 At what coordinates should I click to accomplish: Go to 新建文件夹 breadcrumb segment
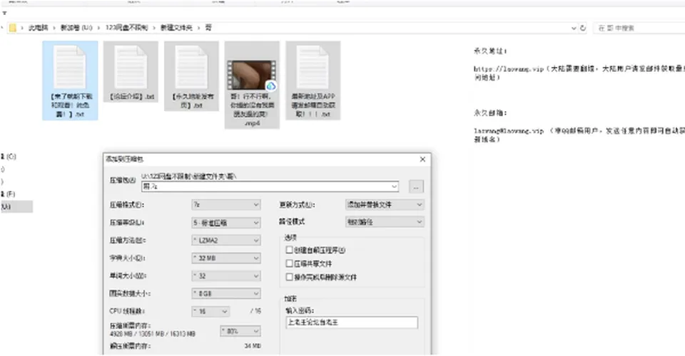click(176, 28)
